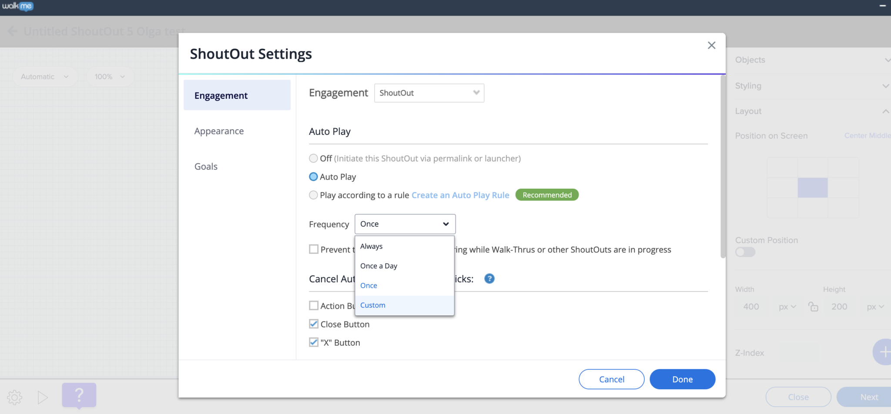This screenshot has height=414, width=891.
Task: Click the Done button to save settings
Action: pos(682,379)
